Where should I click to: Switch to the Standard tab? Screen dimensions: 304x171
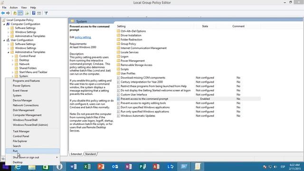coord(90,154)
